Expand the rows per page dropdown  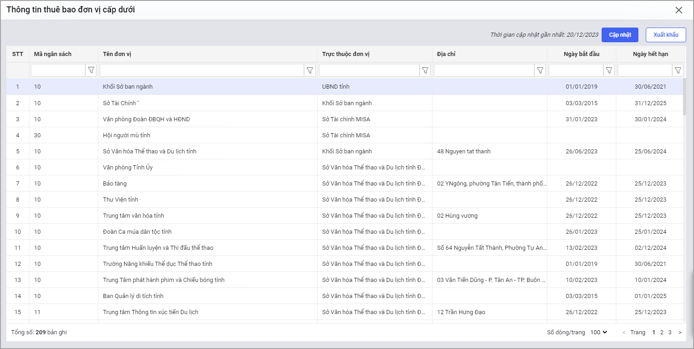598,332
